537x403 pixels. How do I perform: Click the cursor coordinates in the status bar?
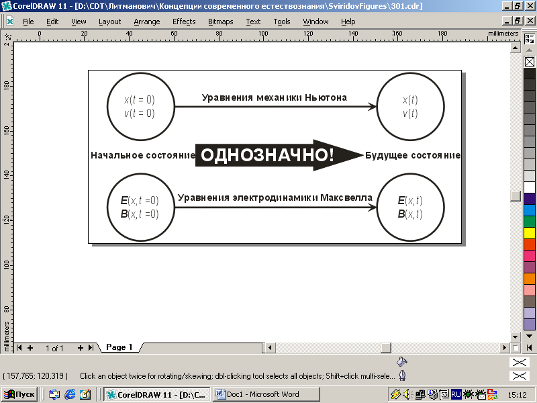pos(36,376)
